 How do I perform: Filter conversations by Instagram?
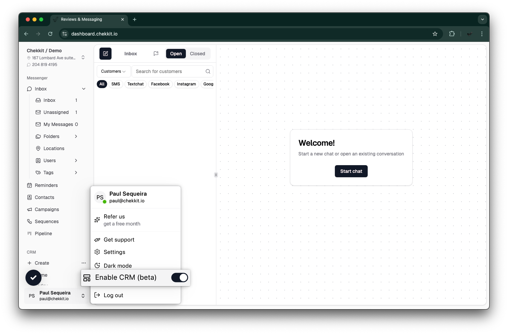(x=186, y=84)
